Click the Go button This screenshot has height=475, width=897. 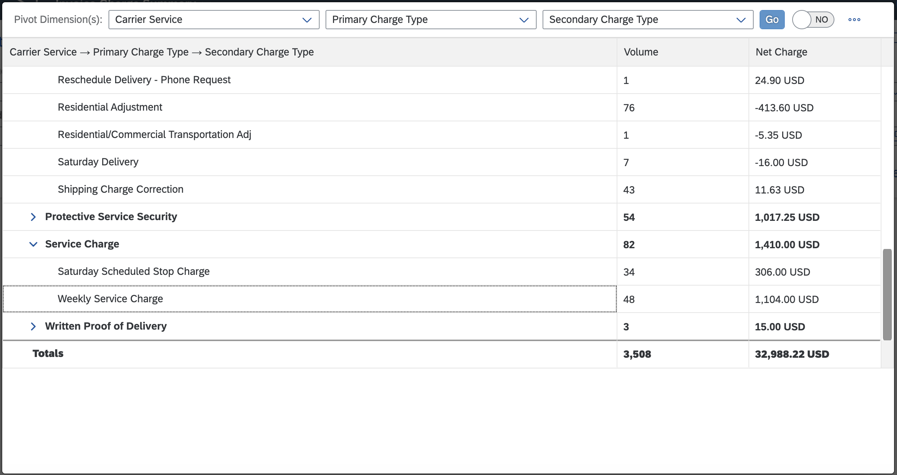[772, 20]
